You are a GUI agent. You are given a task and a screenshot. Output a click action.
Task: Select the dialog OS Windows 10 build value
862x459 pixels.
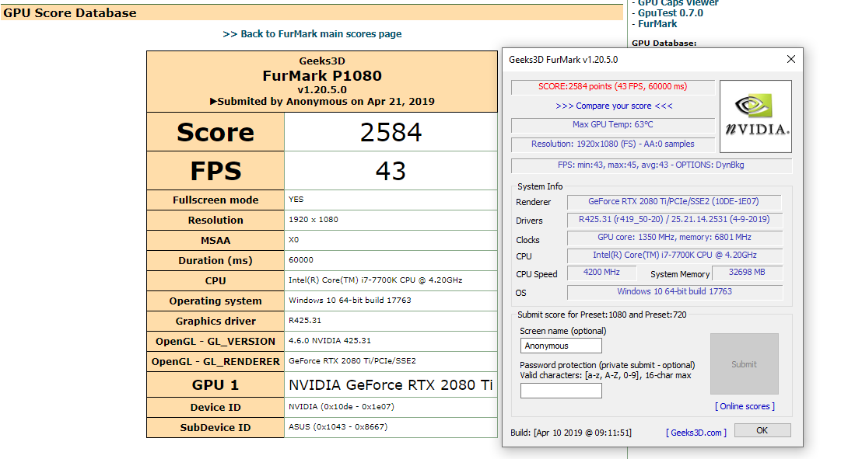click(674, 291)
